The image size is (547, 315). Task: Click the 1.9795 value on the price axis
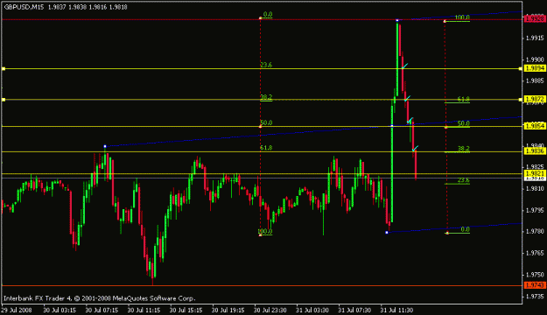click(x=535, y=210)
